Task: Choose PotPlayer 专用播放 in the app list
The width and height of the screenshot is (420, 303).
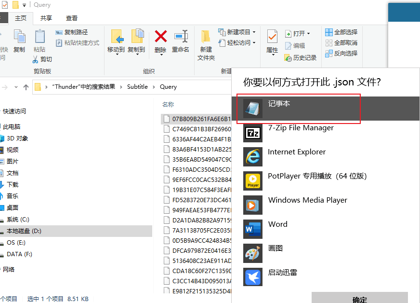Action: pos(326,181)
